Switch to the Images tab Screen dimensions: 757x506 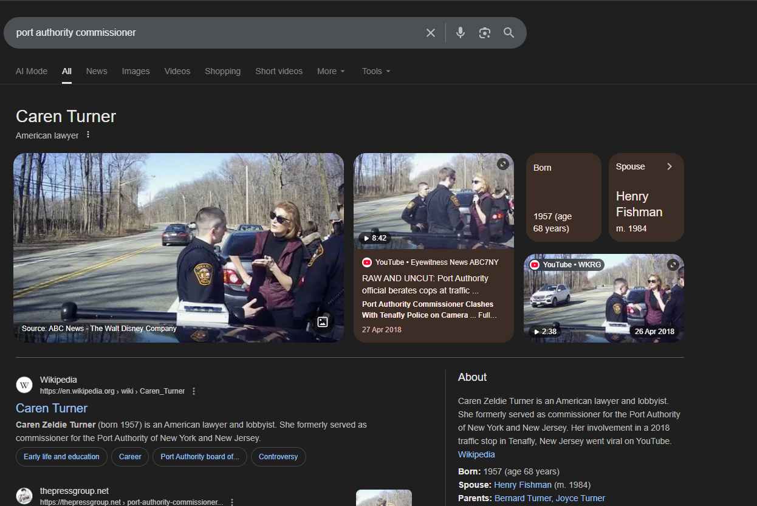click(135, 71)
